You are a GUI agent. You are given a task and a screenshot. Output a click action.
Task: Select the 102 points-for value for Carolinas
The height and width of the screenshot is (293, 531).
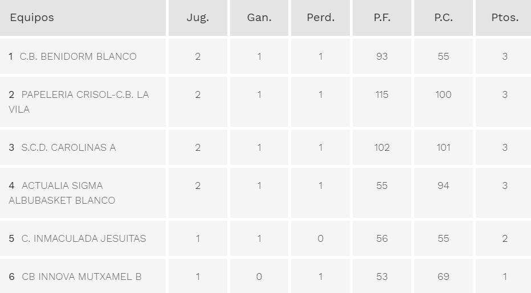tap(382, 147)
